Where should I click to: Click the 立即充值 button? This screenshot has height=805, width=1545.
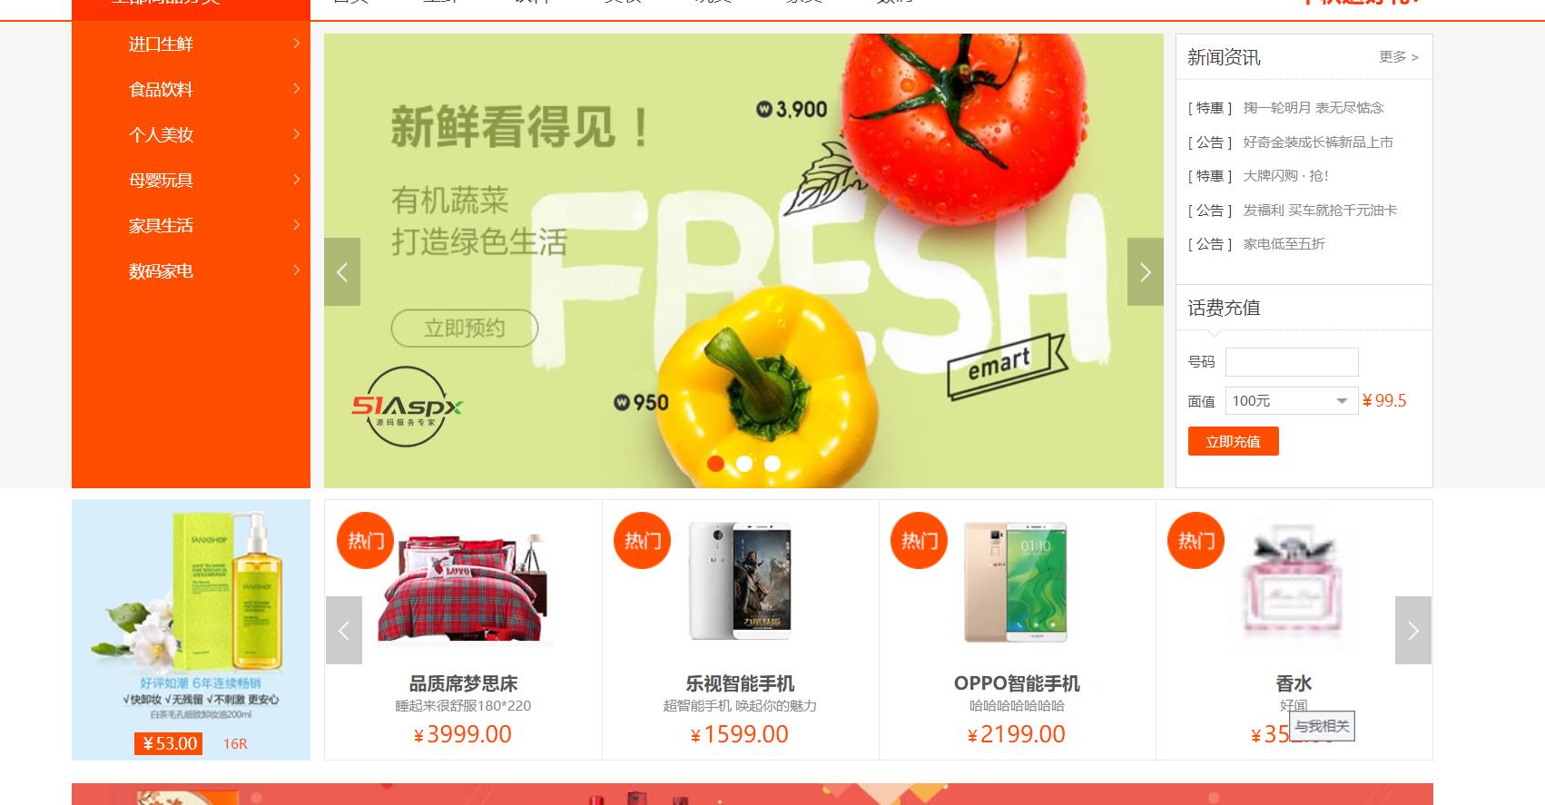1233,441
